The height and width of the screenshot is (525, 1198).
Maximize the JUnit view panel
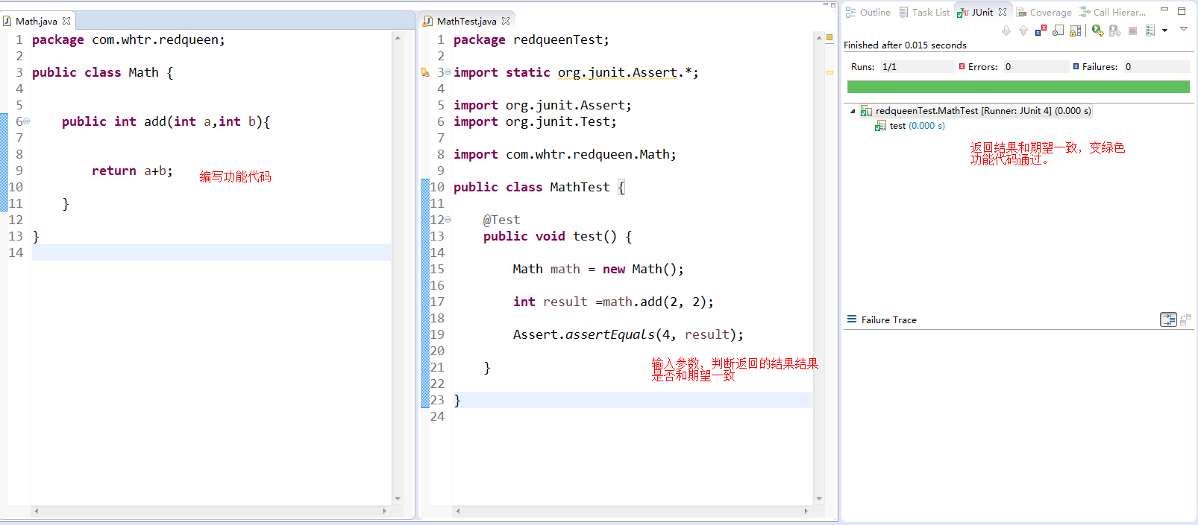click(1182, 11)
